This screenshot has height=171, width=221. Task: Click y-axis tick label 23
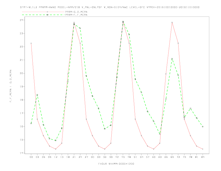[21, 34]
